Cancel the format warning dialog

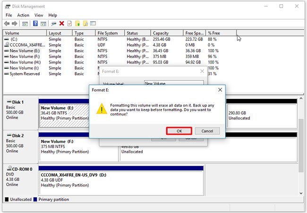pyautogui.click(x=207, y=131)
